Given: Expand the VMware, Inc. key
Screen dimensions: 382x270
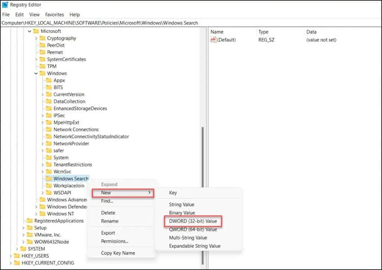Looking at the screenshot, I should 24,235.
